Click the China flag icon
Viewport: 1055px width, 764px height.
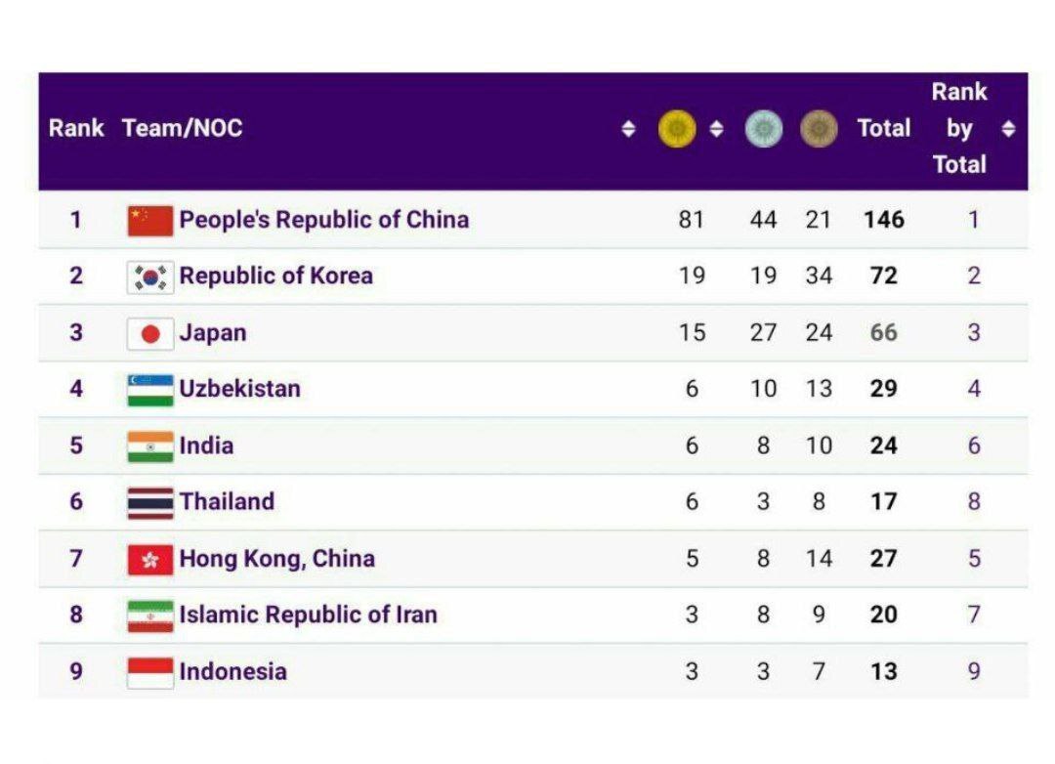point(150,221)
